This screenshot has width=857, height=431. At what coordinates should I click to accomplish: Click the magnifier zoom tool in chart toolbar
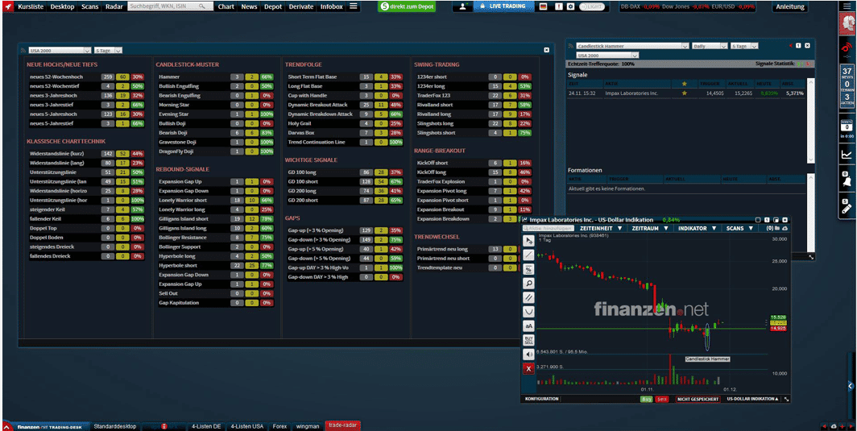[x=528, y=284]
